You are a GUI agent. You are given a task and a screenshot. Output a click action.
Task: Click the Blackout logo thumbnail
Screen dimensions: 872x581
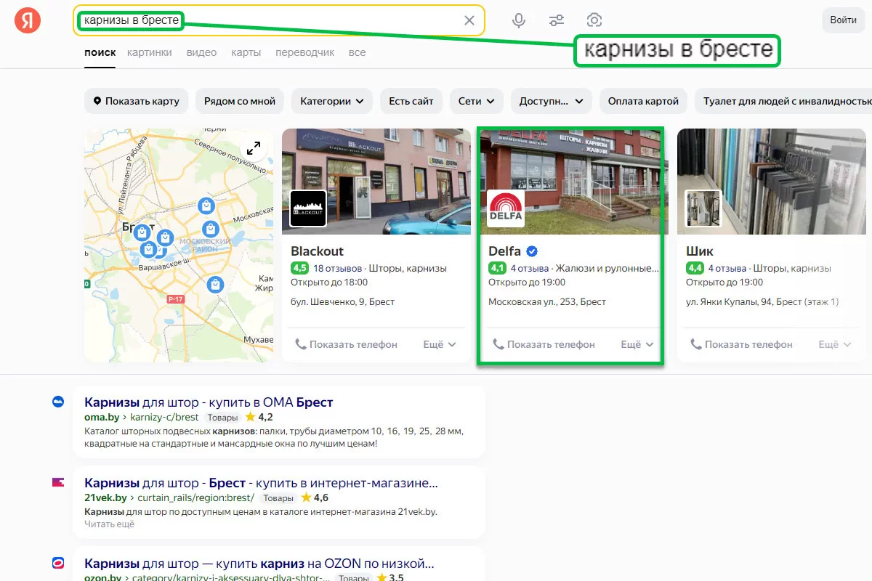tap(308, 208)
